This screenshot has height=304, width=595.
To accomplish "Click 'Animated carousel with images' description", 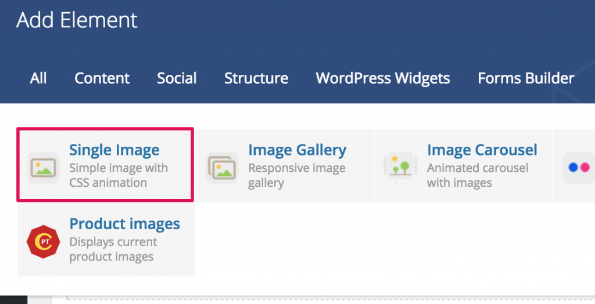I will click(x=478, y=175).
